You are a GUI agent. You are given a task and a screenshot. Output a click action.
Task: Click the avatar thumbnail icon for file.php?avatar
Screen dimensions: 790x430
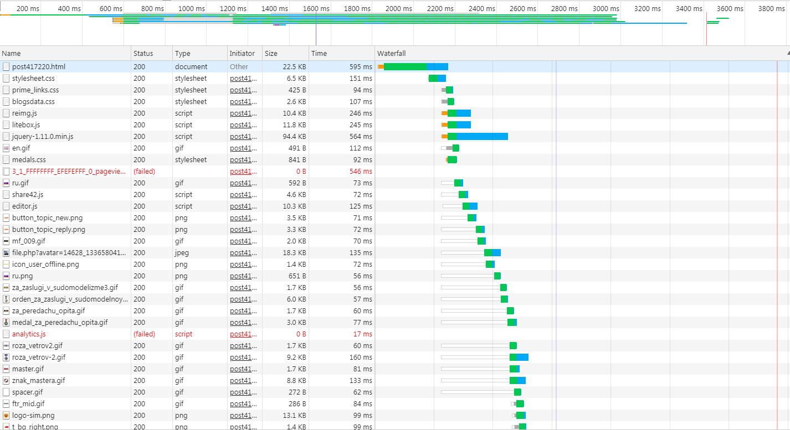point(6,252)
